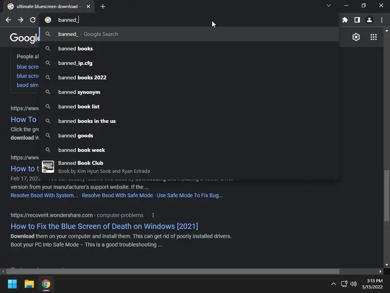Click the Banned Book Club cover thumbnail
The width and height of the screenshot is (390, 293).
coord(48,167)
